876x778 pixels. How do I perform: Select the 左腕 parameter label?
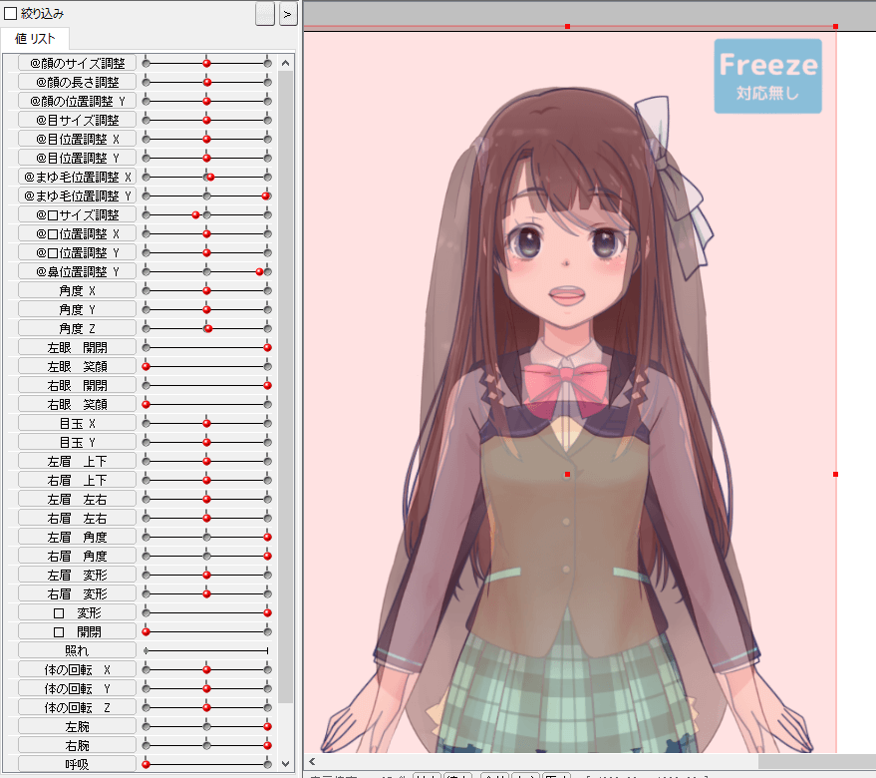(x=77, y=726)
